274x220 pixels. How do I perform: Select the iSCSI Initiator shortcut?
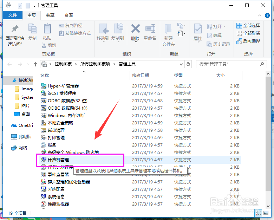pyautogui.click(x=59, y=93)
